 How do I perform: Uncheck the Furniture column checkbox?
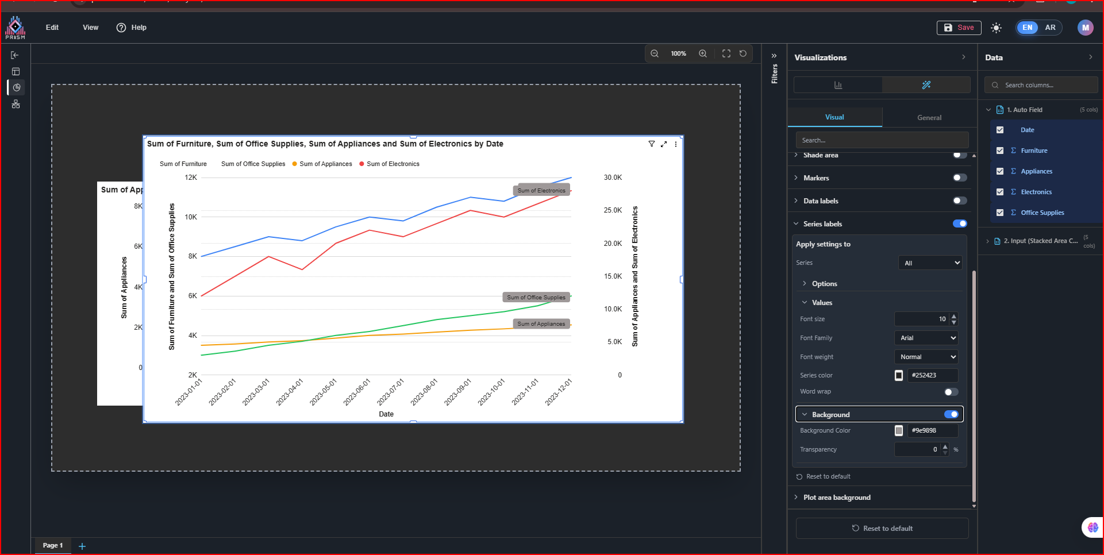click(1000, 151)
